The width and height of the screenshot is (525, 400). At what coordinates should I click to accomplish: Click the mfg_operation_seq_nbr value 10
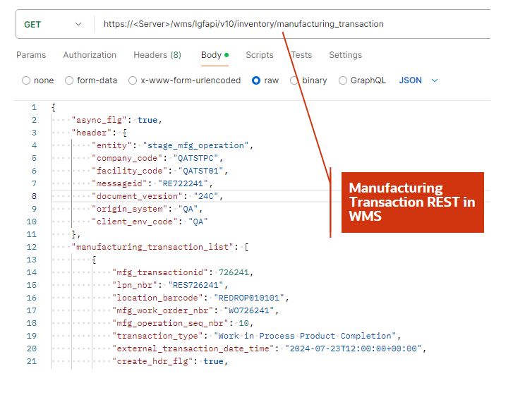243,324
